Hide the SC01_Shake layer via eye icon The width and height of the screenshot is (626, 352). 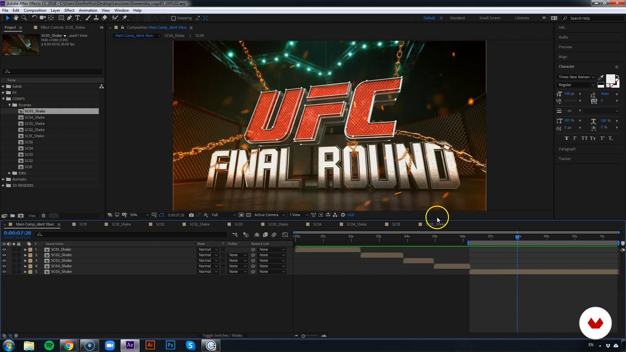click(x=4, y=250)
